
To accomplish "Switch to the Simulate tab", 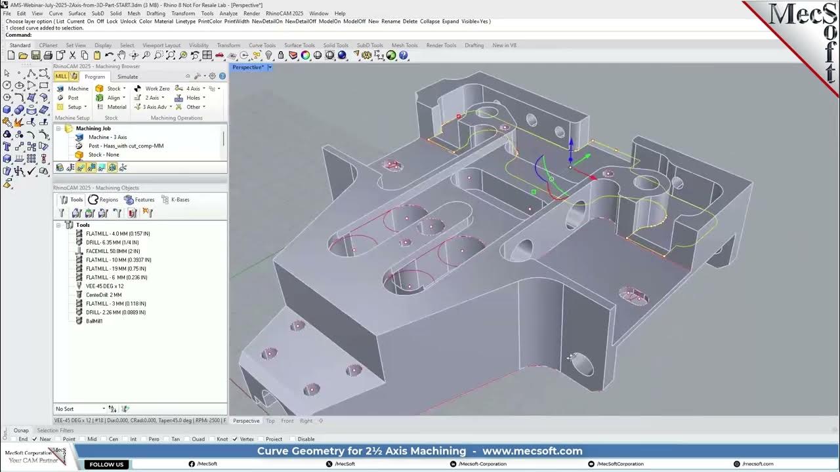I will pyautogui.click(x=127, y=76).
